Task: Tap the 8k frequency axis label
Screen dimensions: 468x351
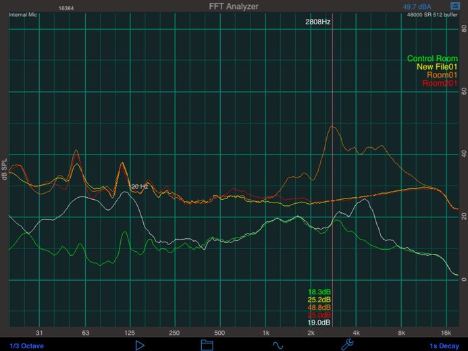Action: [401, 333]
